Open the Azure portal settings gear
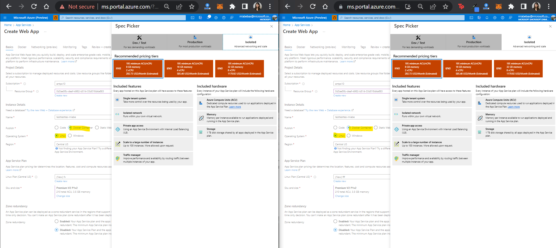Viewport: 556px width, 248px height. (216, 18)
